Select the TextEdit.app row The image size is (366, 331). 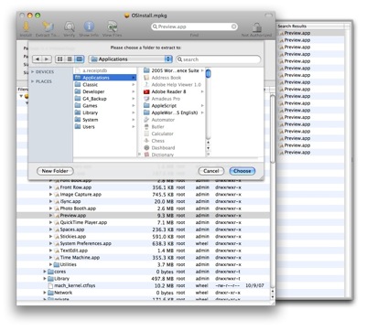pos(144,251)
